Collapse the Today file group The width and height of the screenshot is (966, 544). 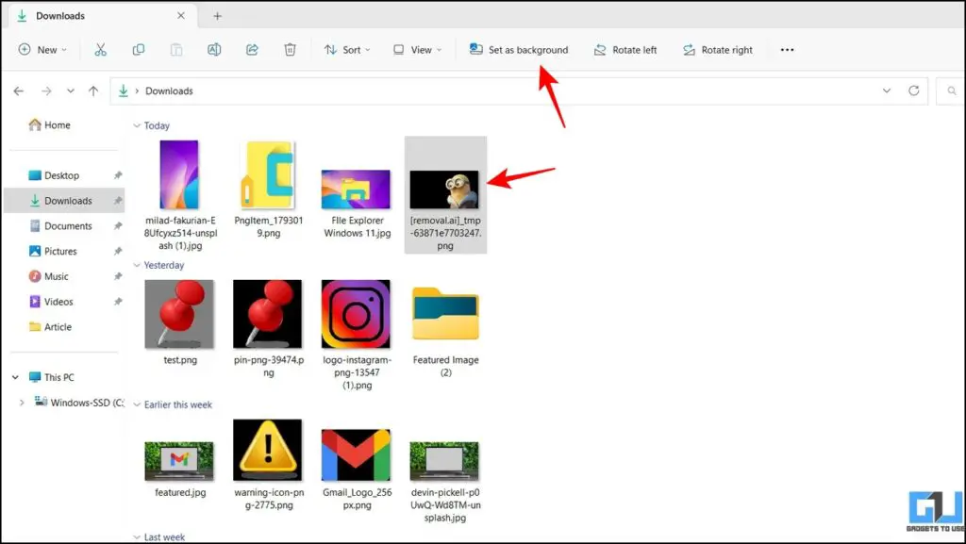click(x=136, y=125)
